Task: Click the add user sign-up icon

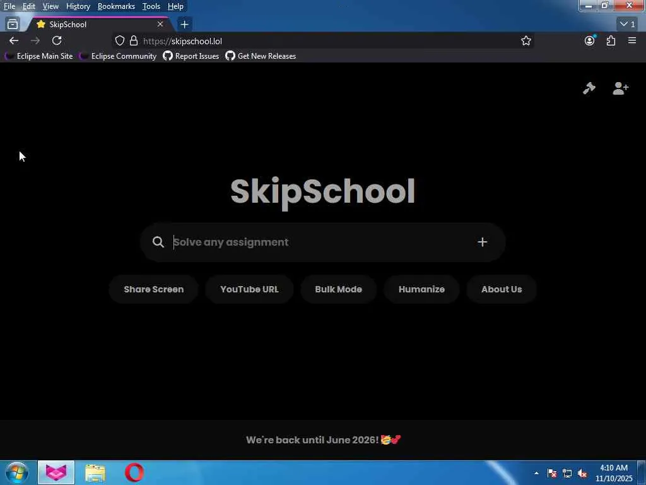Action: 620,88
